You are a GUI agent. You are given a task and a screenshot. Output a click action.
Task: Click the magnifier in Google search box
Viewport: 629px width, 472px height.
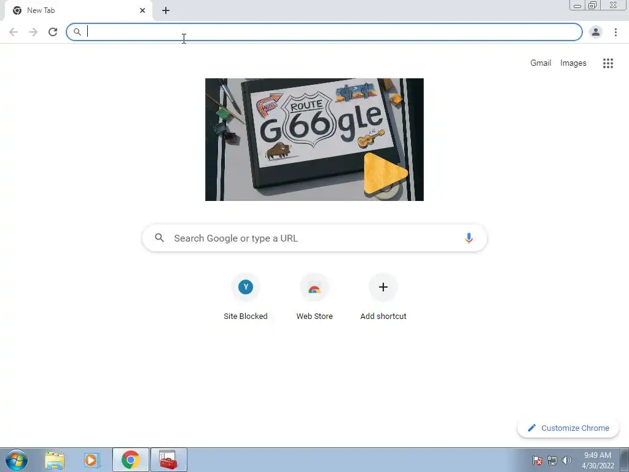159,238
